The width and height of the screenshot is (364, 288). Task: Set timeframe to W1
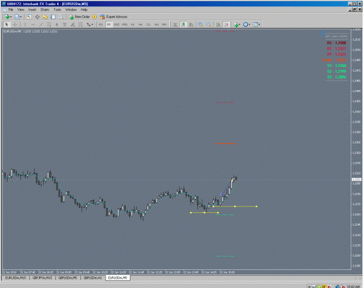157,24
